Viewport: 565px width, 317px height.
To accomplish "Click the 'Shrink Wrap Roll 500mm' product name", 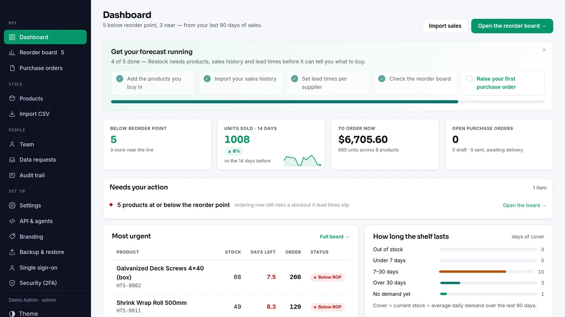I will 152,303.
